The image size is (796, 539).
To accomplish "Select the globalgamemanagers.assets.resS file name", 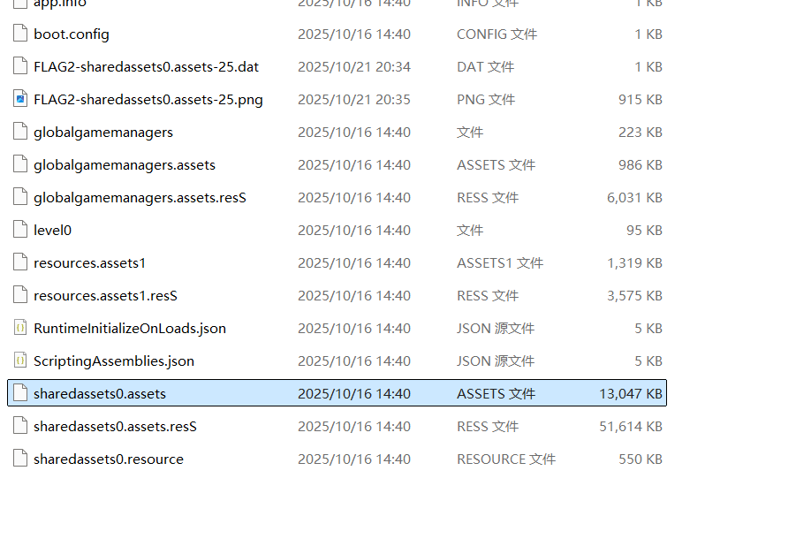I will click(140, 197).
